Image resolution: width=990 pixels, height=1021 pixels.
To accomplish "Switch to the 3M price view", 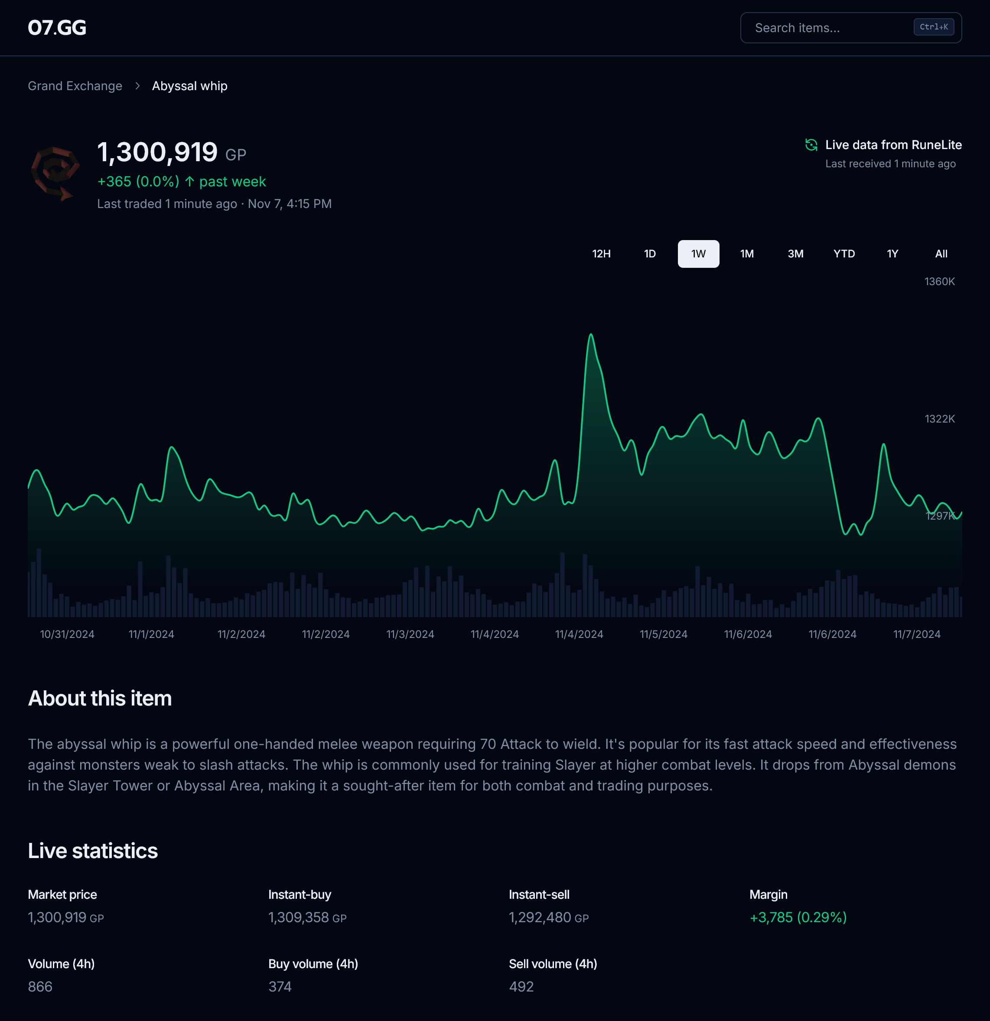I will pyautogui.click(x=795, y=254).
